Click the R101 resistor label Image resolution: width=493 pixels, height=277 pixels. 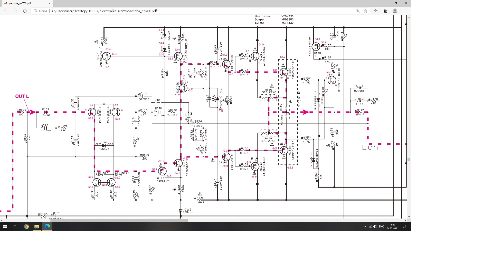pyautogui.click(x=22, y=110)
